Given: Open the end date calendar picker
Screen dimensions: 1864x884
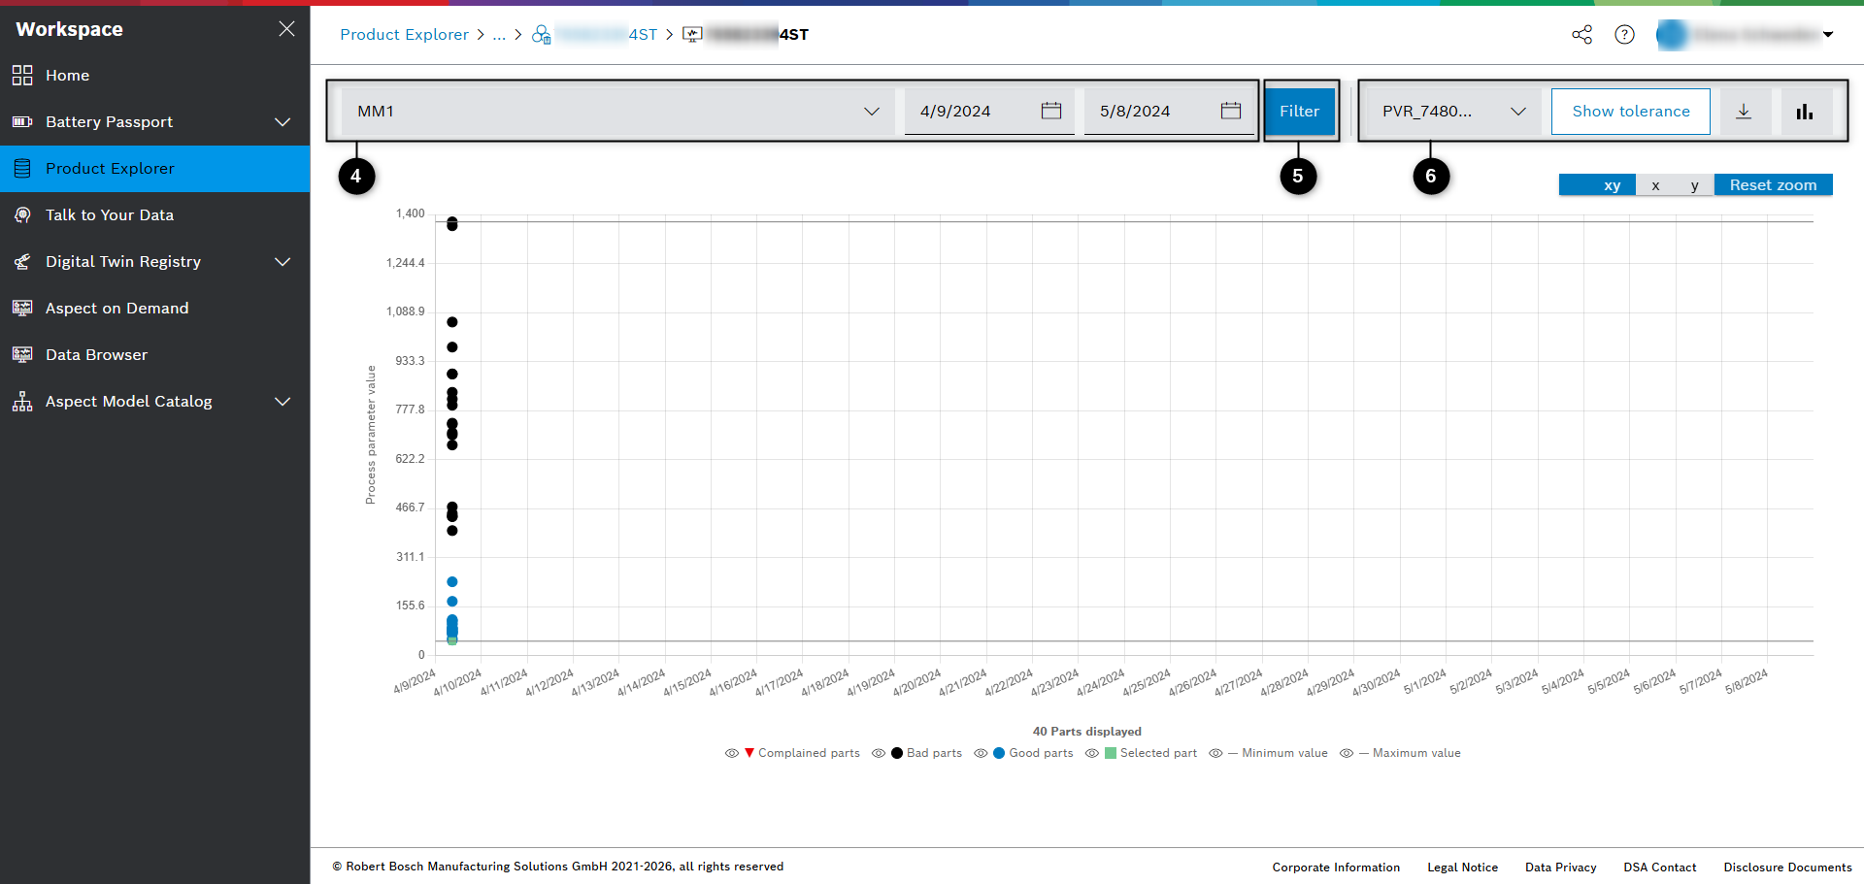Looking at the screenshot, I should pyautogui.click(x=1231, y=111).
